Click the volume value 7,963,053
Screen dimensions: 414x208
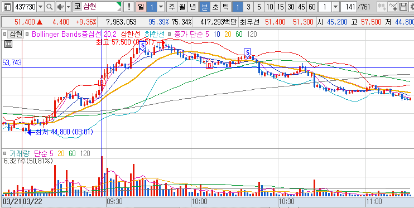coord(121,22)
